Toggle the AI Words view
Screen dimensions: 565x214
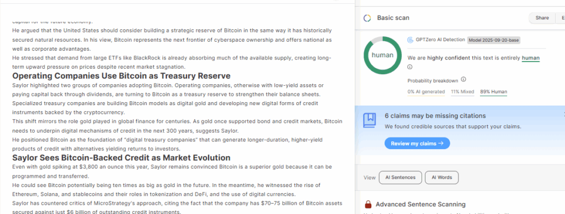[442, 177]
